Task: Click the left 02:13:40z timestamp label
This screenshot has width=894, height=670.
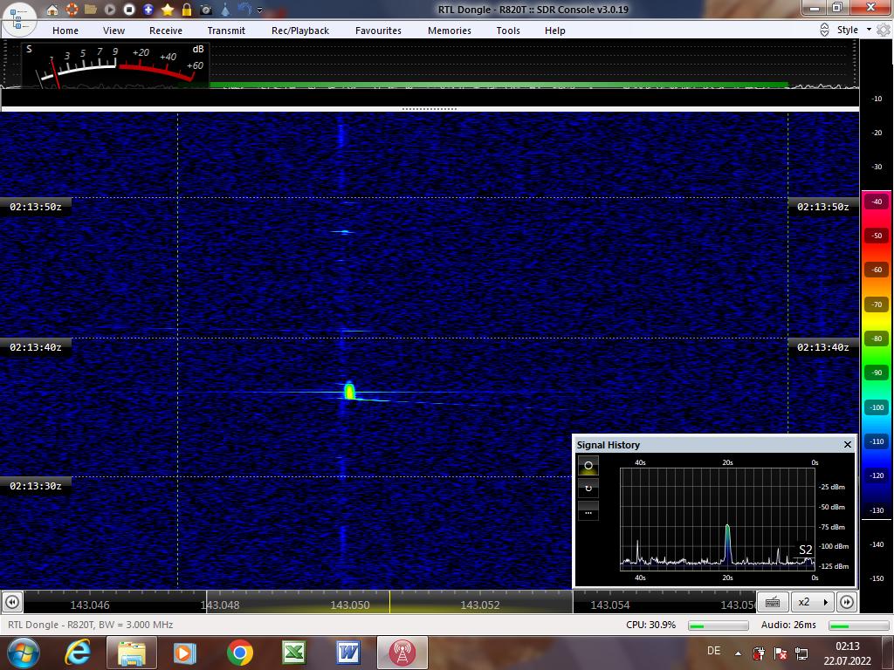Action: (35, 347)
